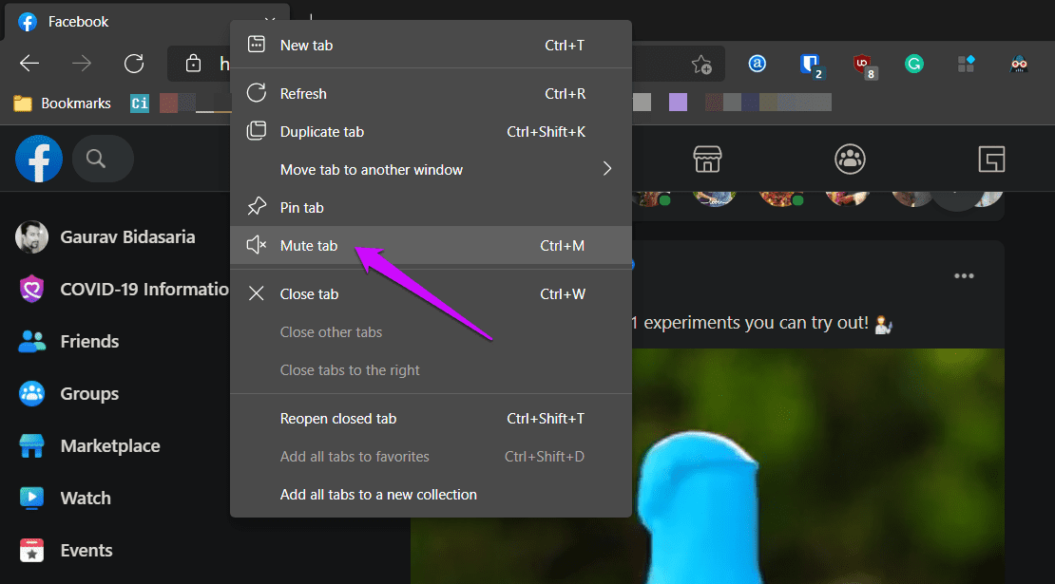
Task: Open the Grammarly extension icon
Action: (x=913, y=64)
